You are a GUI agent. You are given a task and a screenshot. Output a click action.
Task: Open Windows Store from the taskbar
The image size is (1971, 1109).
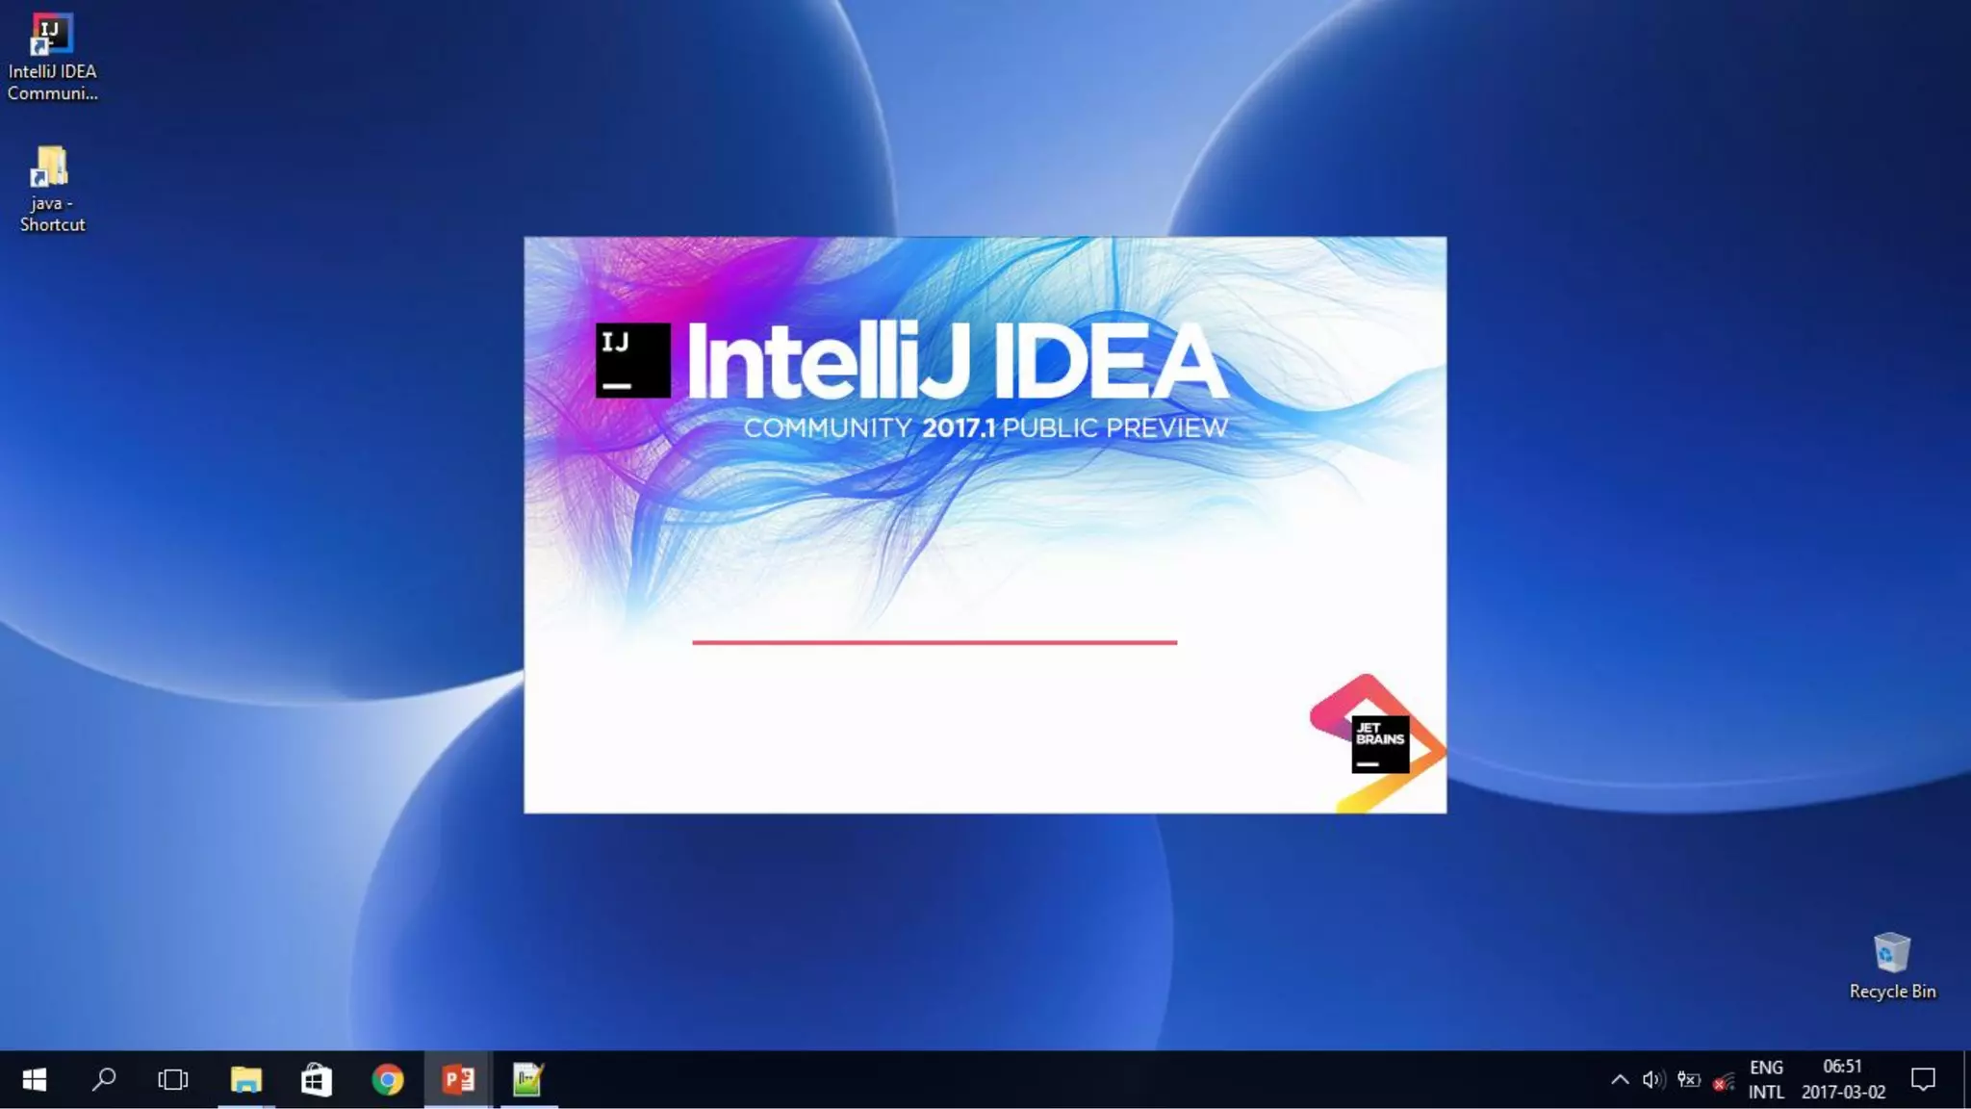(x=317, y=1080)
